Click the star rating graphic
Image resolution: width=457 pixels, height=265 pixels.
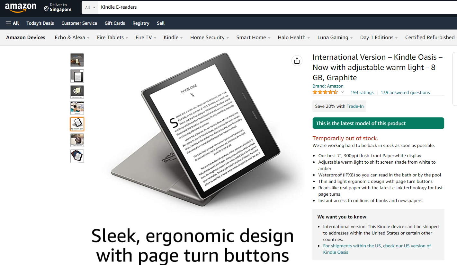[x=325, y=92]
